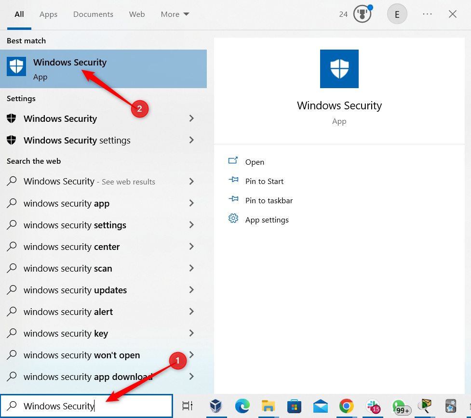Select "Windows Security - See web results"
Viewport: 471px width, 418px height.
89,182
